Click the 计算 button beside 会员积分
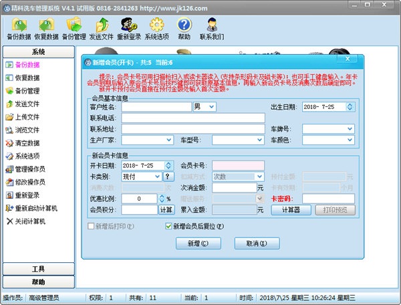This screenshot has width=401, height=305. coord(166,210)
